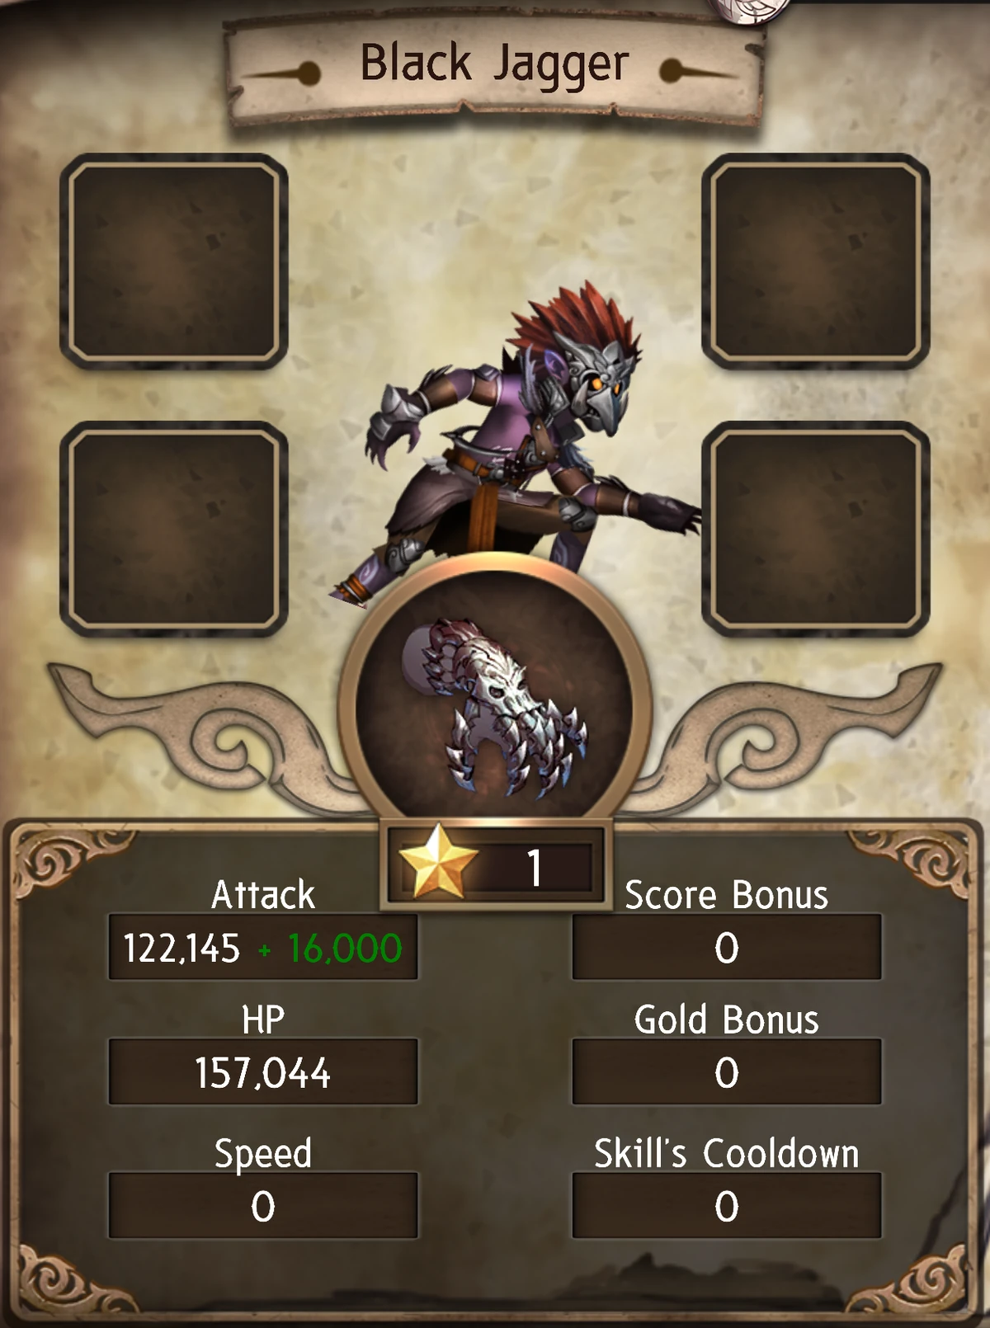Tap the Gold Bonus label
This screenshot has width=990, height=1328.
pyautogui.click(x=727, y=1020)
